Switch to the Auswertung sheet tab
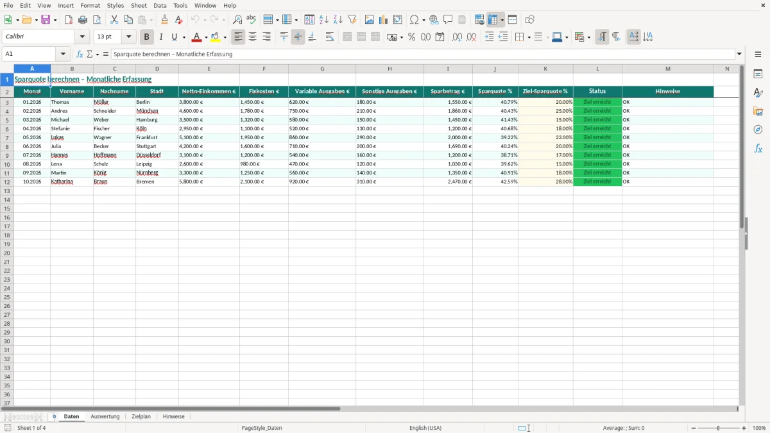The width and height of the screenshot is (770, 433). click(x=105, y=417)
